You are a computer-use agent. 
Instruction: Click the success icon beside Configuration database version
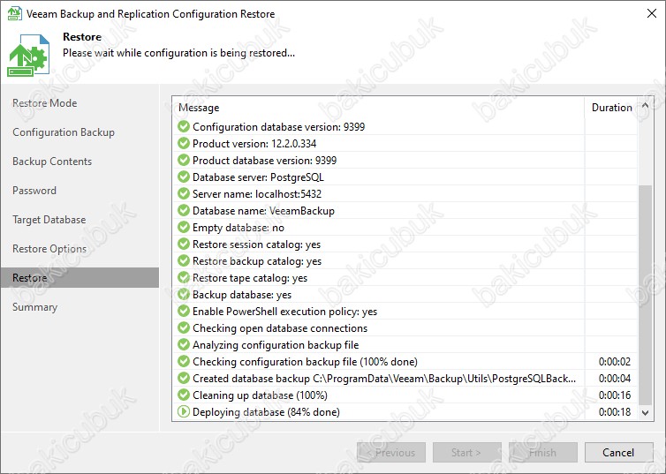click(184, 126)
